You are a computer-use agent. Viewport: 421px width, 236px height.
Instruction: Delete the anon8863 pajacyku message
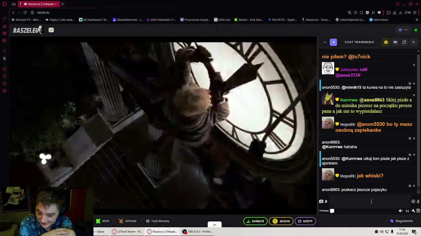[414, 186]
